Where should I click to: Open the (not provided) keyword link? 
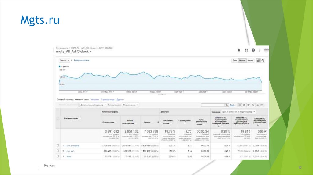tap(73, 146)
